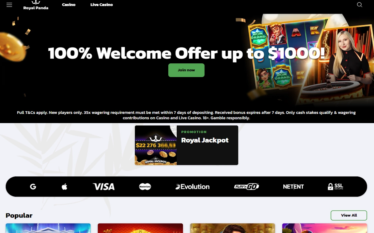Open the Royal Jackpot promotion title
This screenshot has width=374, height=233.
pyautogui.click(x=205, y=140)
